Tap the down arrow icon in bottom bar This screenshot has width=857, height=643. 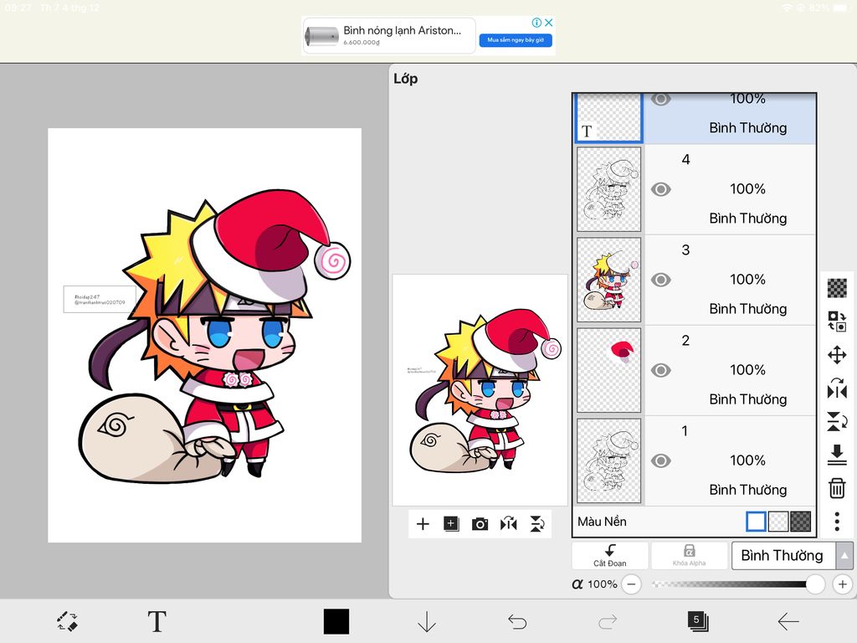(x=426, y=622)
